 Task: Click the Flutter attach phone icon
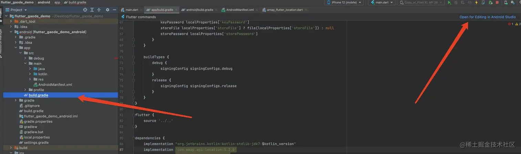click(x=483, y=2)
